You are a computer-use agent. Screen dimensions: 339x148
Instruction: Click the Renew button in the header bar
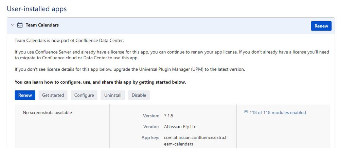[x=321, y=26]
